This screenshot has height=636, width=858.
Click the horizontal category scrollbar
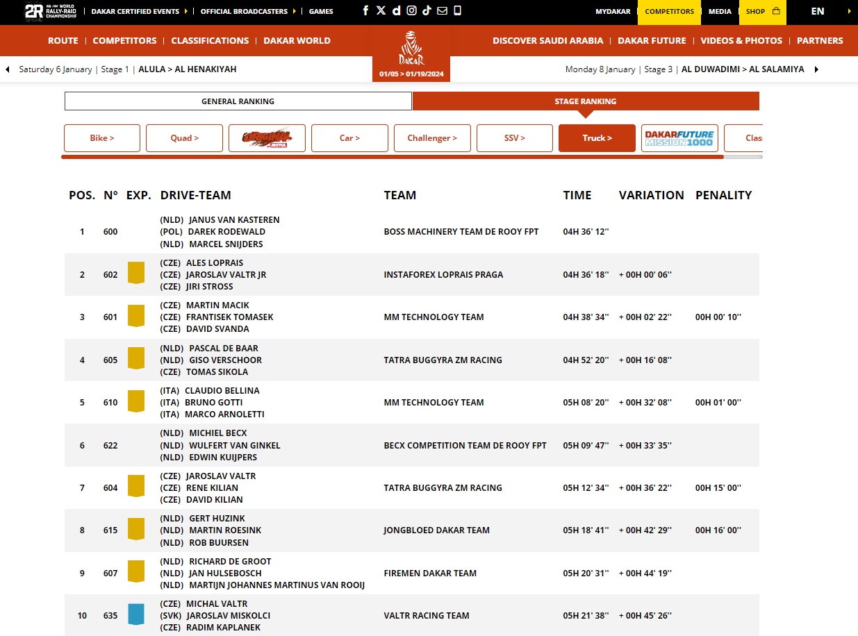tap(393, 157)
